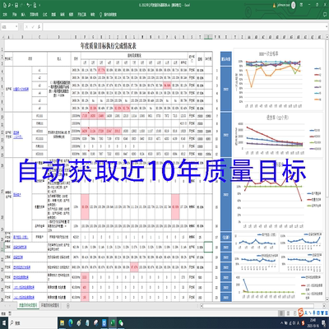Open File Explorer from the taskbar
Viewport: 329px width, 329px height.
[x=63, y=323]
